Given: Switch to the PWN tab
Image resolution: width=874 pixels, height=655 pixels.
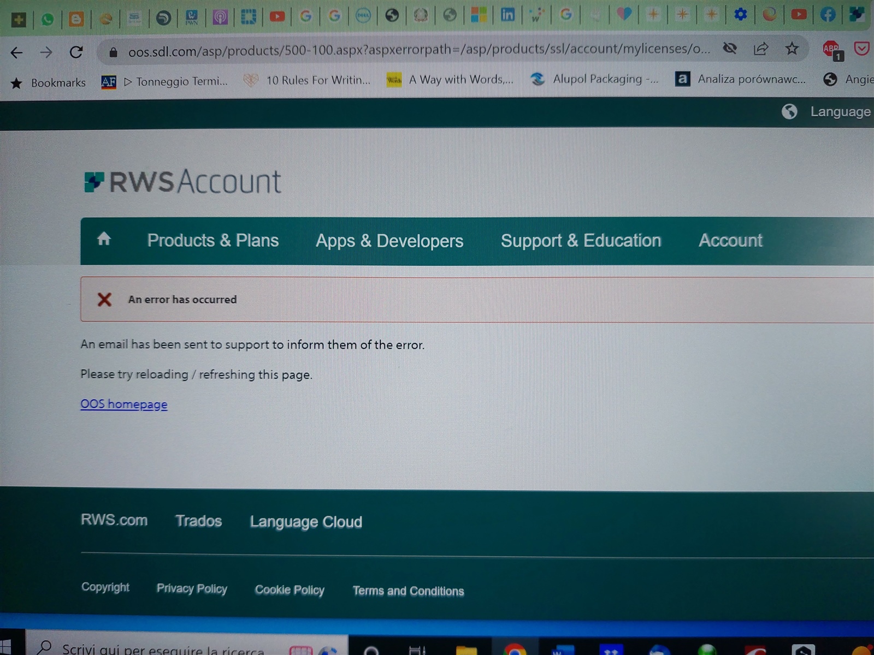Looking at the screenshot, I should tap(192, 17).
